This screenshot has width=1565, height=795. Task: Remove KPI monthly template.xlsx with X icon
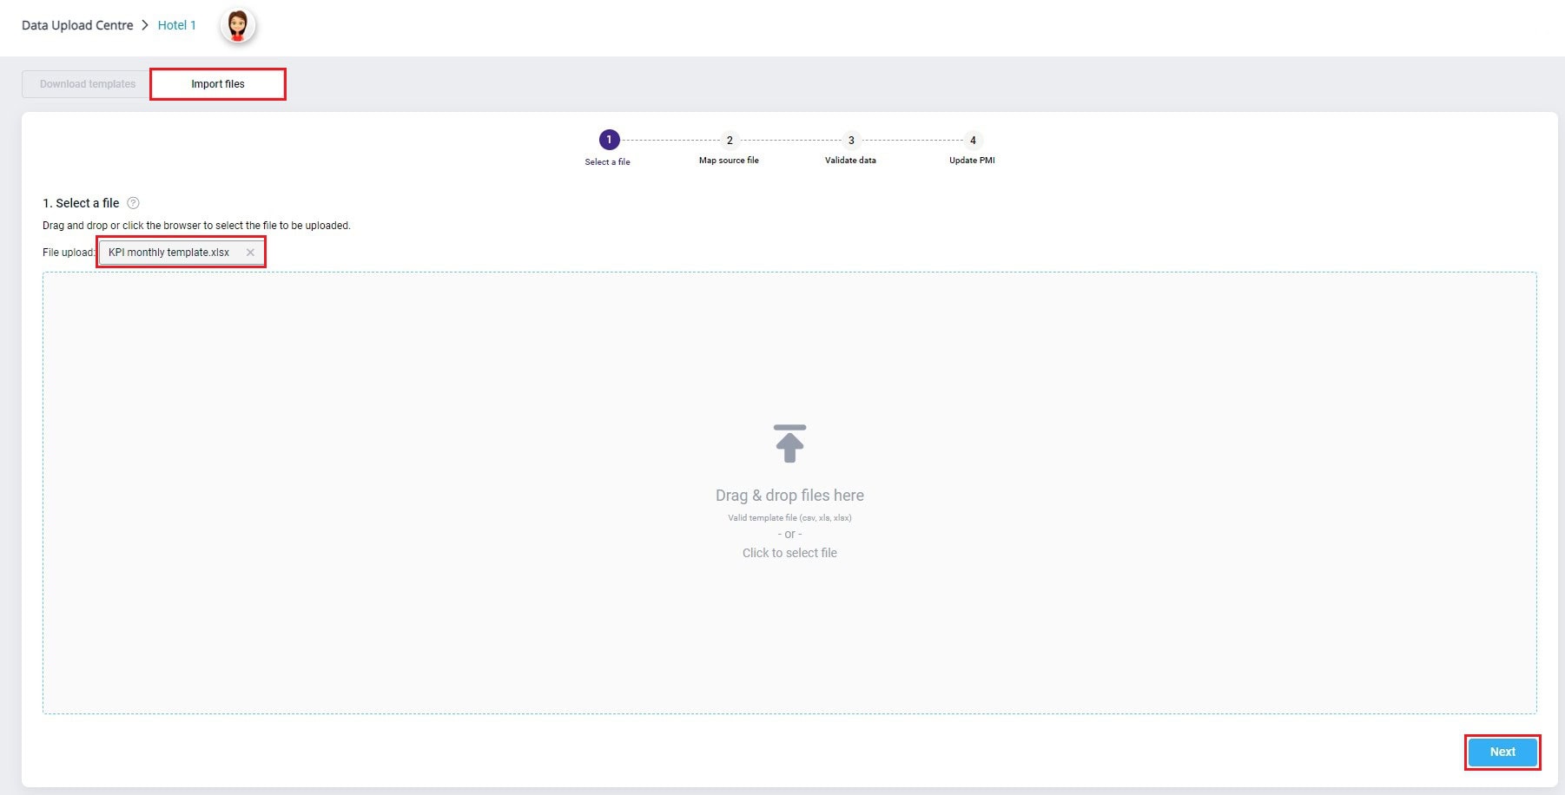[250, 253]
